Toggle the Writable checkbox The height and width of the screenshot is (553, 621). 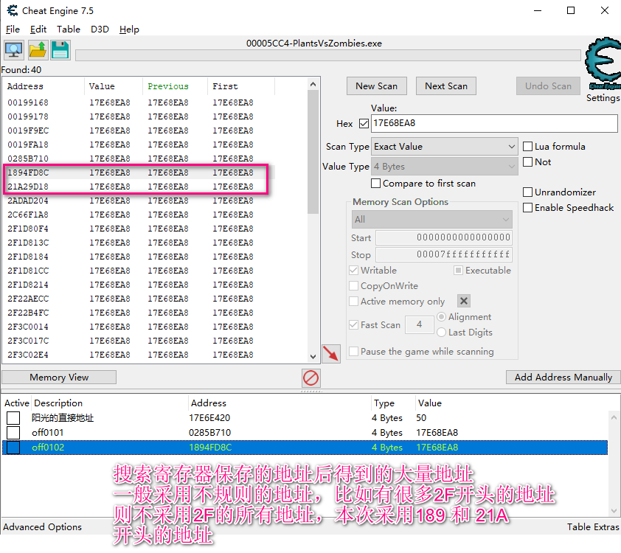354,271
